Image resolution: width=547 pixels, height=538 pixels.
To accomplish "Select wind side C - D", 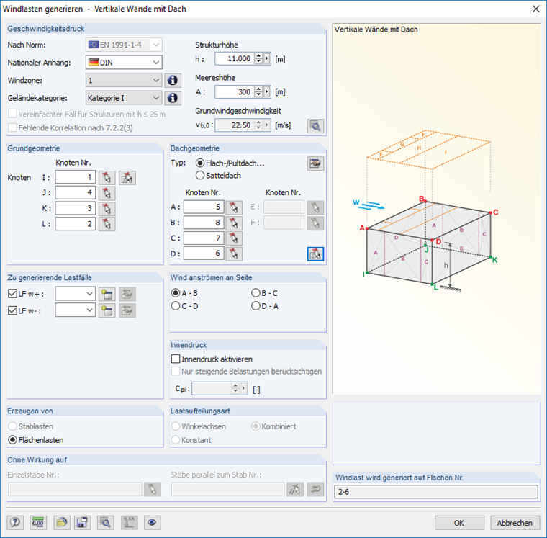I will tap(176, 306).
